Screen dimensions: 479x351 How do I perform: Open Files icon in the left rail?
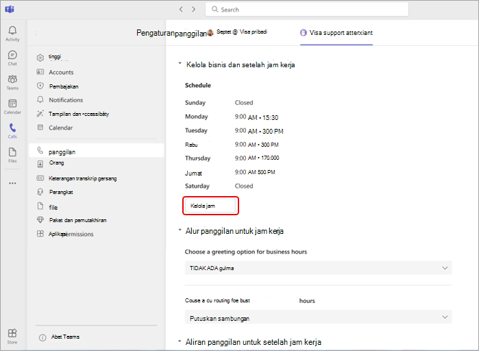[12, 152]
